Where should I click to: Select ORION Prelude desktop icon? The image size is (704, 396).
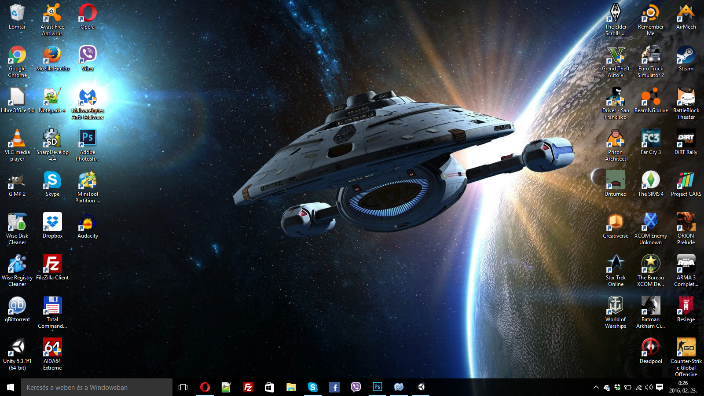point(686,229)
